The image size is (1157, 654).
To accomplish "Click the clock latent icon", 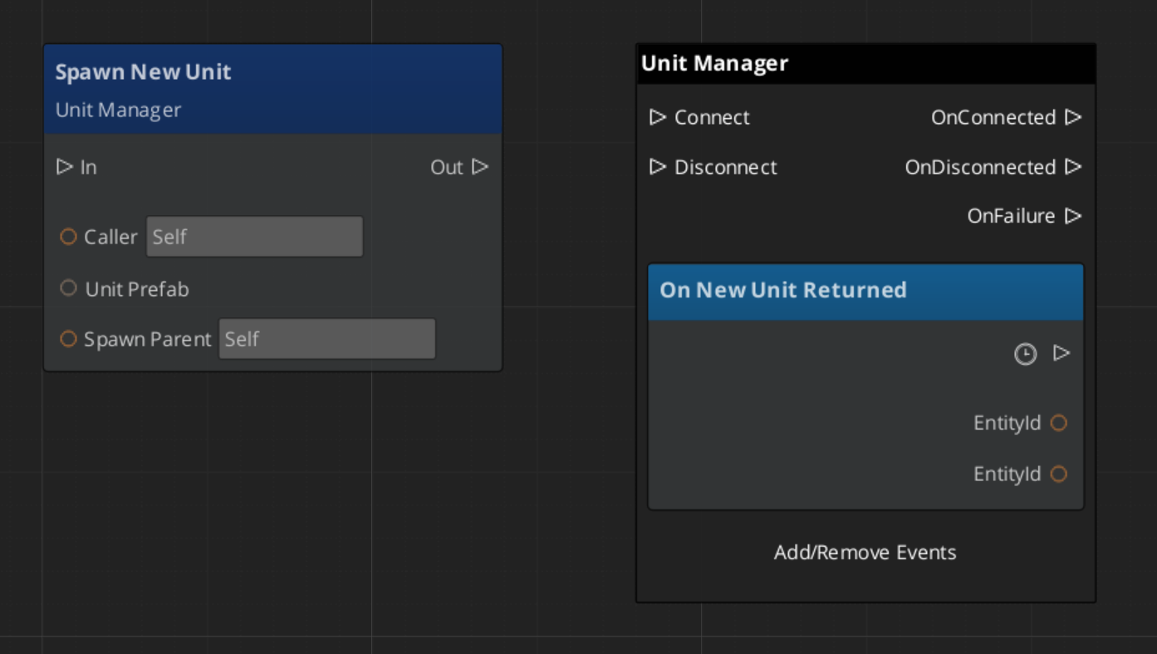I will pyautogui.click(x=1026, y=355).
